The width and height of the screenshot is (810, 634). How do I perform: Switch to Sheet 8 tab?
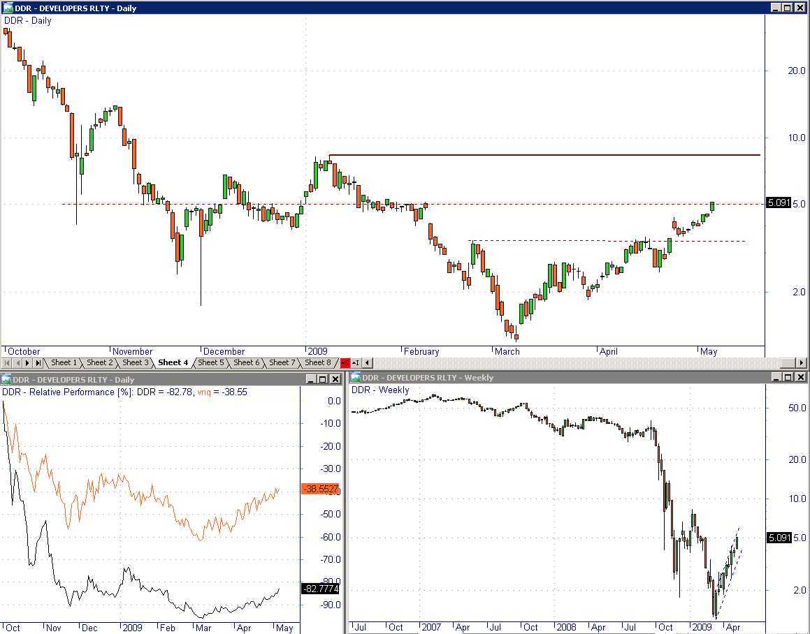[318, 362]
